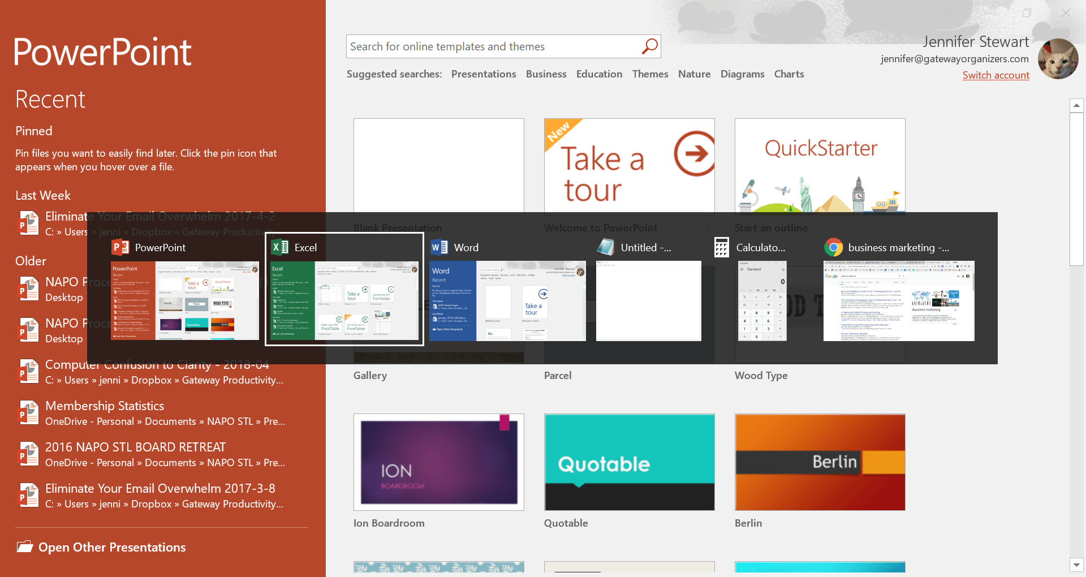Click Jennifer Stewart's profile picture
The width and height of the screenshot is (1086, 577).
point(1058,59)
